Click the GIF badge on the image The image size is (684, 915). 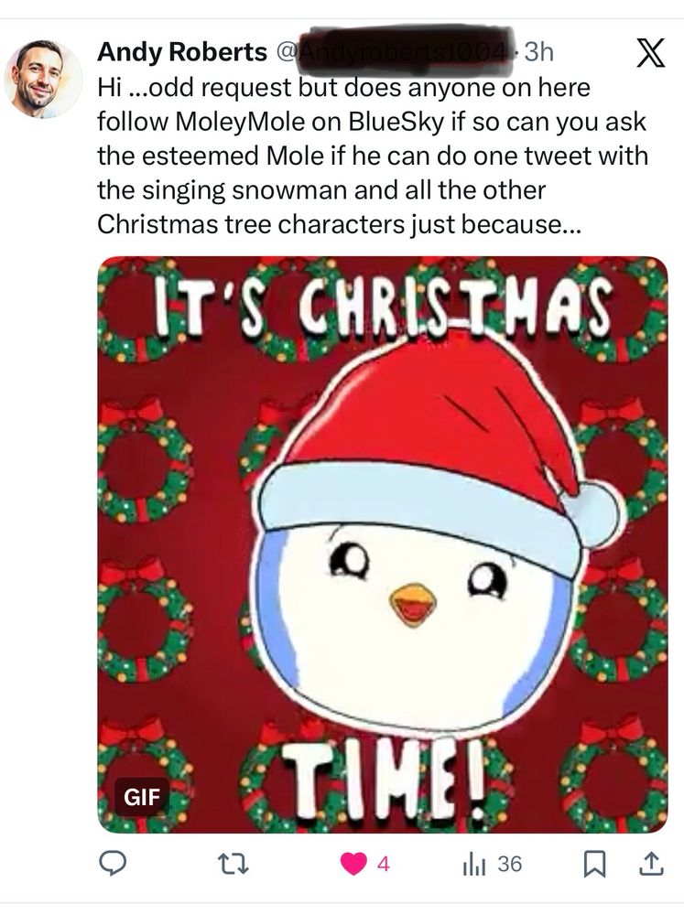pos(142,796)
